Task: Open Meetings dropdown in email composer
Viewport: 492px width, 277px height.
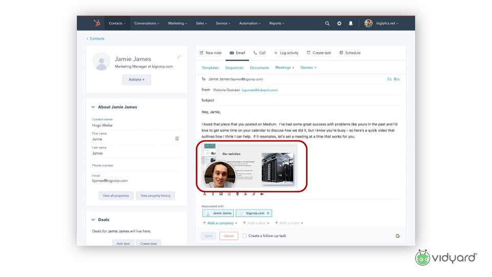Action: coord(284,68)
